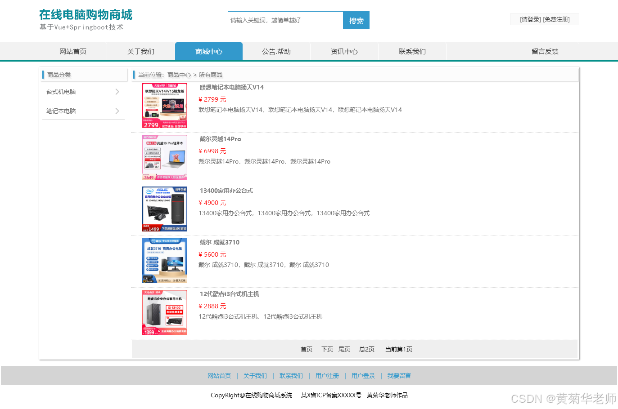Open product title 联想笔记本电脑扬天V14
This screenshot has width=618, height=409.
point(232,87)
